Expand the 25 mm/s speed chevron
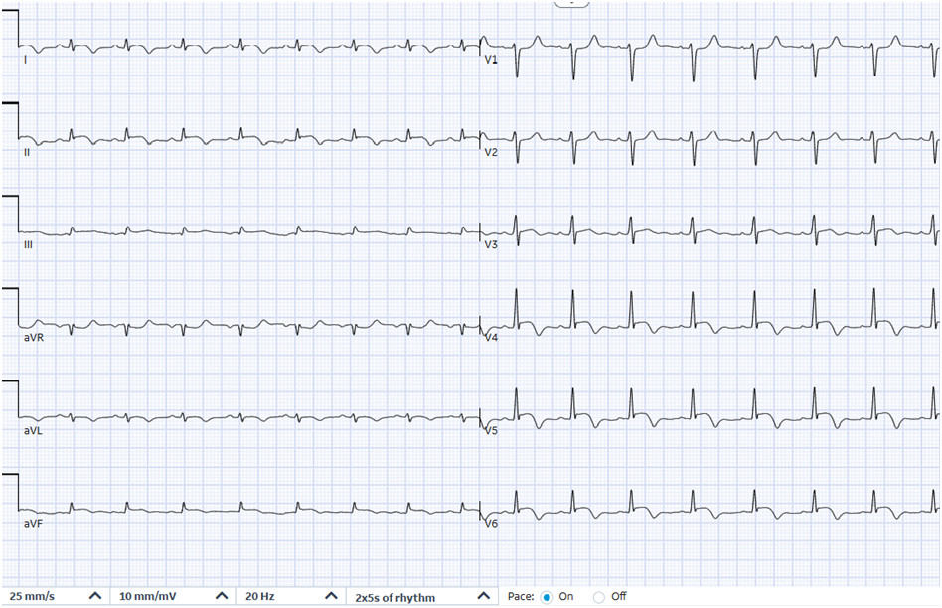942x608 pixels. (95, 596)
